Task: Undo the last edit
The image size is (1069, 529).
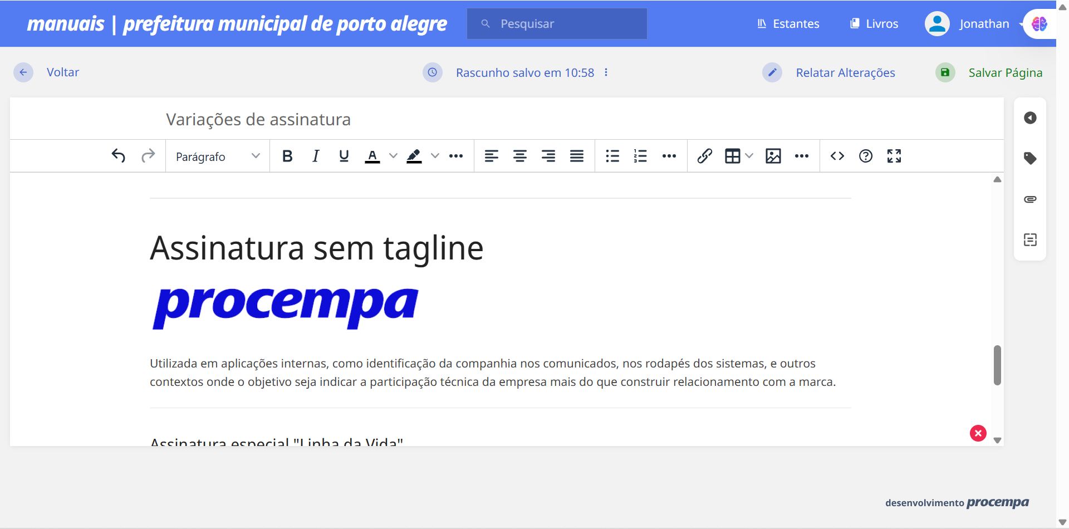Action: [x=118, y=156]
